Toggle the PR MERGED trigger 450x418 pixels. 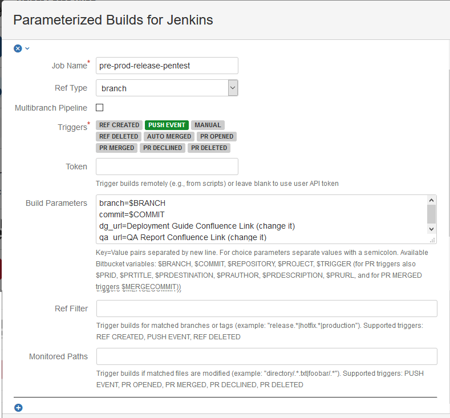(116, 148)
